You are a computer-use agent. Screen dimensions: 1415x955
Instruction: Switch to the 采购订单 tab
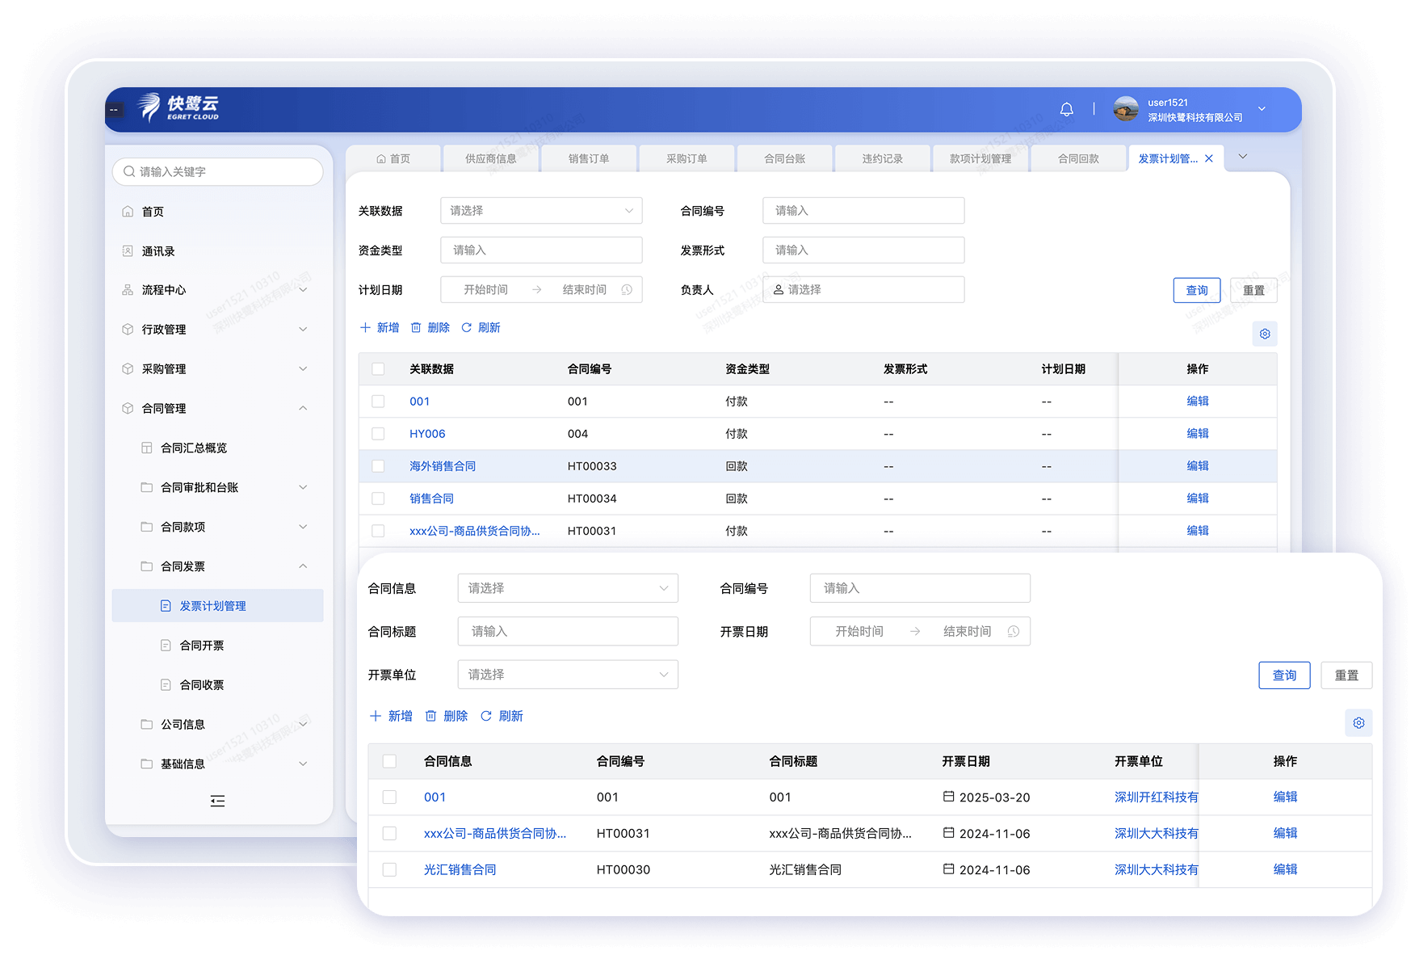[x=687, y=158]
